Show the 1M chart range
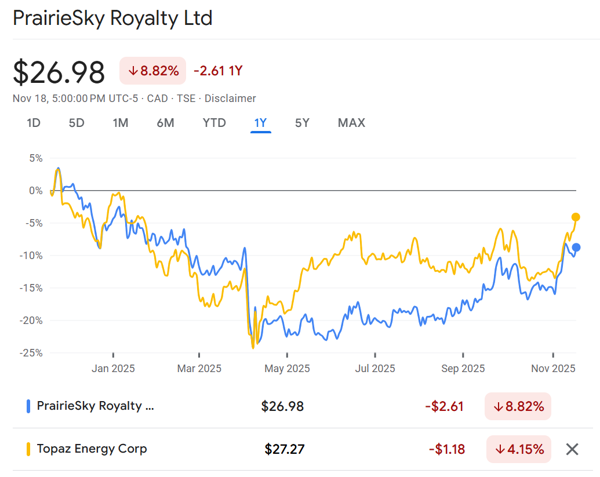 pyautogui.click(x=121, y=123)
